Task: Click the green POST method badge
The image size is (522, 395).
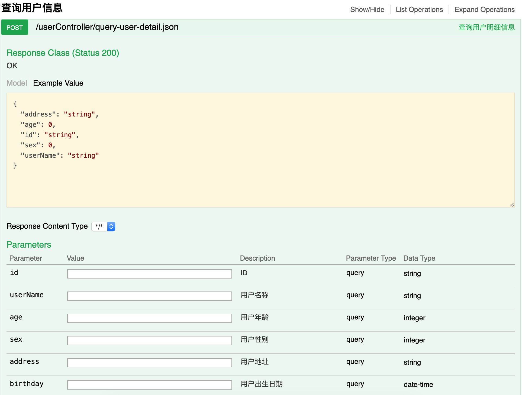Action: (15, 27)
